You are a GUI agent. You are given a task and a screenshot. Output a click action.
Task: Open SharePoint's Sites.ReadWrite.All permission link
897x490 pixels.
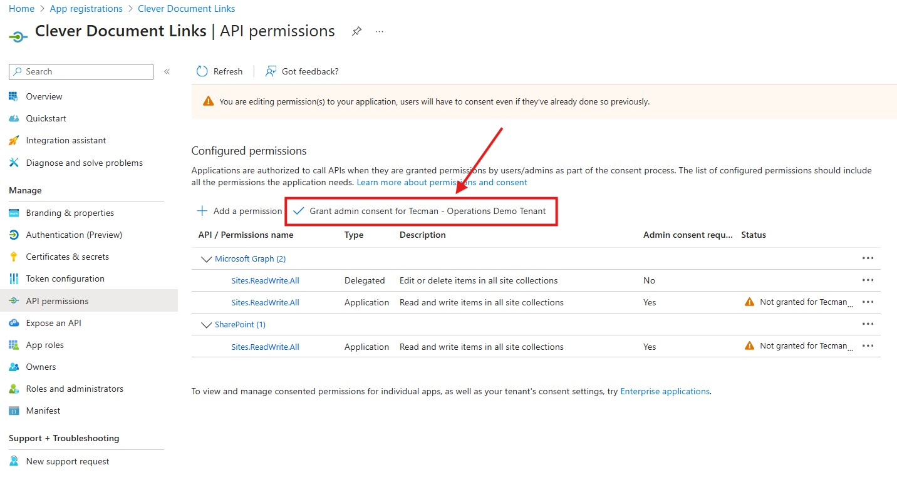coord(265,347)
